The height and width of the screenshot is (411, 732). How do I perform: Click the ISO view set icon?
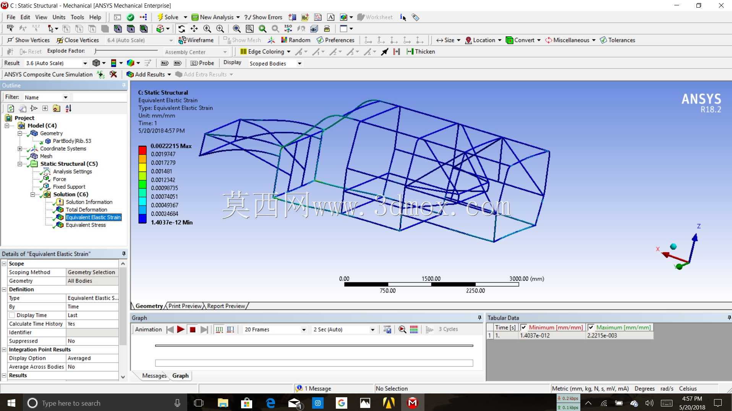point(288,29)
